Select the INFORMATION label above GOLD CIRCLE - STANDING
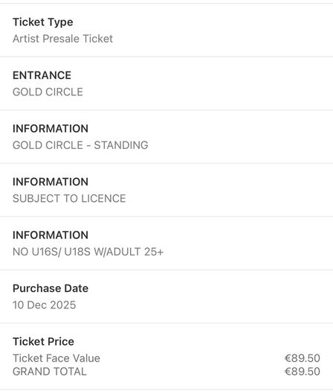This screenshot has height=391, width=333. (51, 129)
